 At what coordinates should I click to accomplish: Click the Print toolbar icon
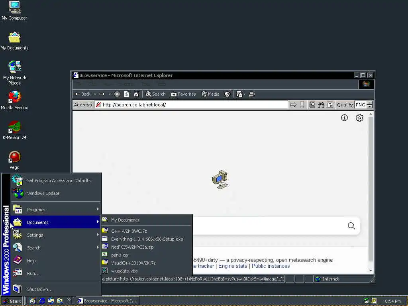(252, 94)
